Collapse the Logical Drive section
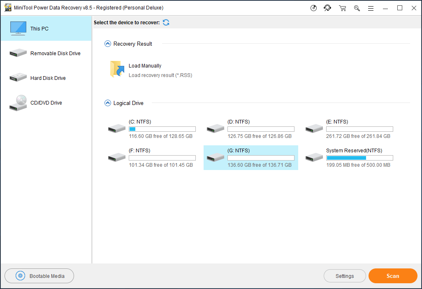The width and height of the screenshot is (422, 289). (108, 103)
